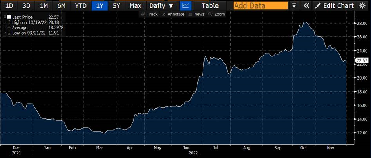Click the double chevron collapse icon
The image size is (371, 158).
(x=306, y=5)
